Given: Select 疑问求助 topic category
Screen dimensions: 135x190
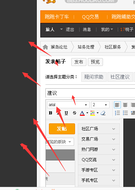Looking at the screenshot, I should click(x=94, y=77).
